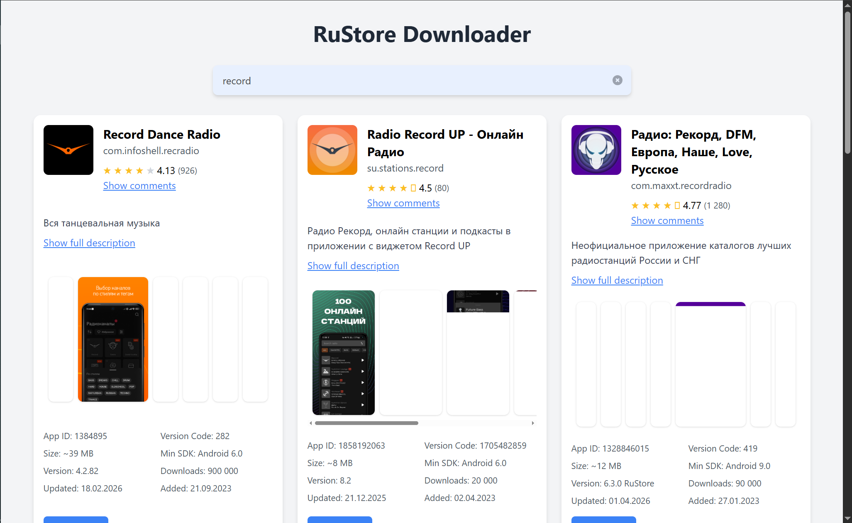
Task: Clear the search field with X icon
Action: (617, 80)
